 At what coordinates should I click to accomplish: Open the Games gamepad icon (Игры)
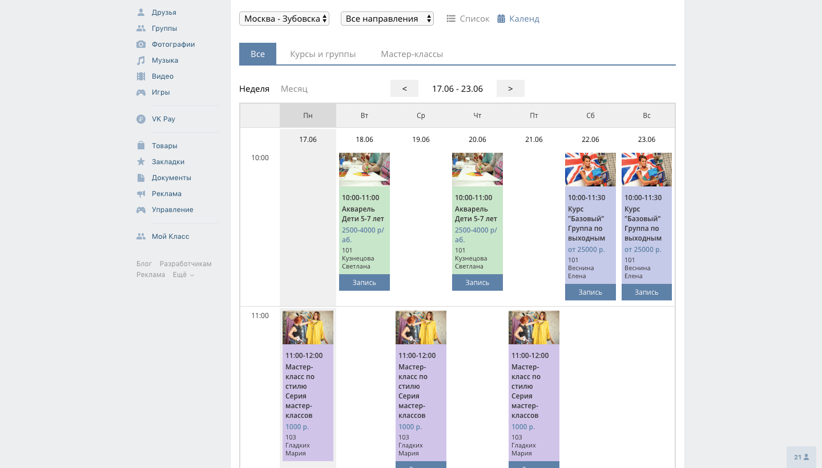(141, 92)
